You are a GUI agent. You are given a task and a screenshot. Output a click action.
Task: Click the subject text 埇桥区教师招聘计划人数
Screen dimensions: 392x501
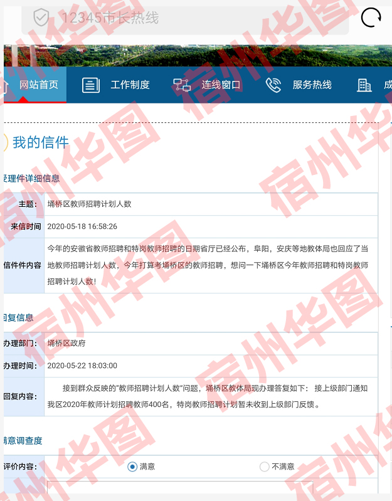89,204
